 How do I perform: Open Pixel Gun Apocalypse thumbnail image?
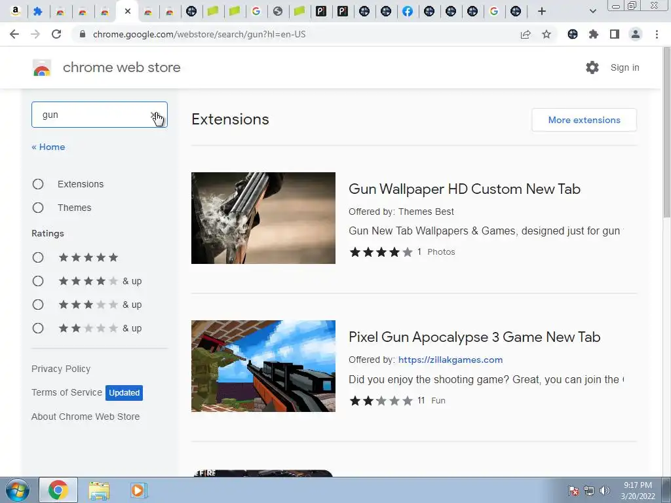click(x=263, y=366)
